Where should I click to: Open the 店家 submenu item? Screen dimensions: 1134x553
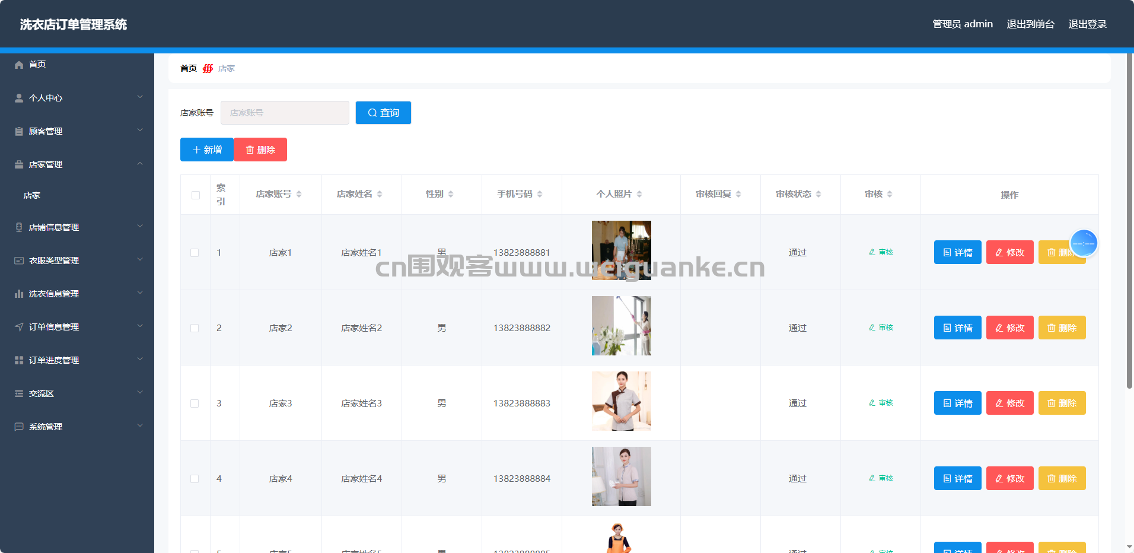pos(32,195)
